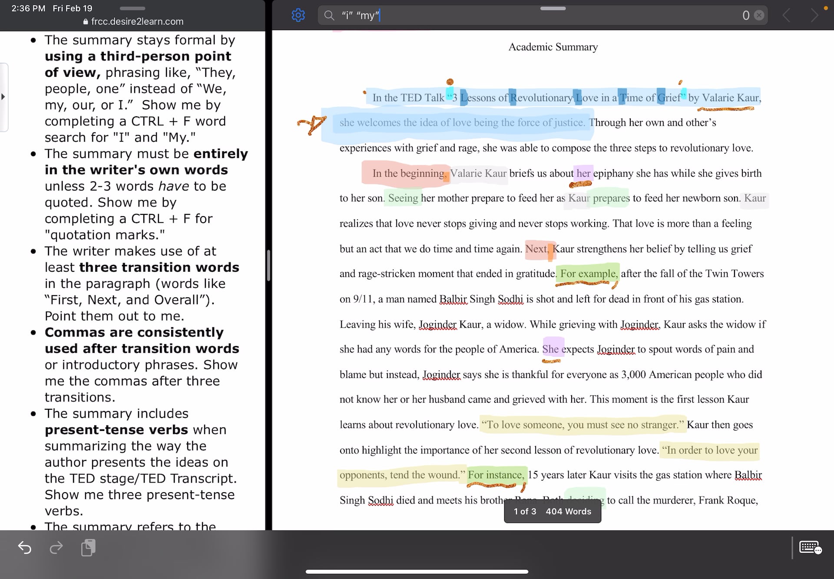Click bold text "using a third-person point"
This screenshot has height=579, width=834.
pos(138,56)
